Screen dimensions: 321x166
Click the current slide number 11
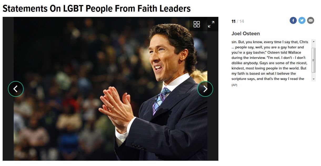click(233, 21)
